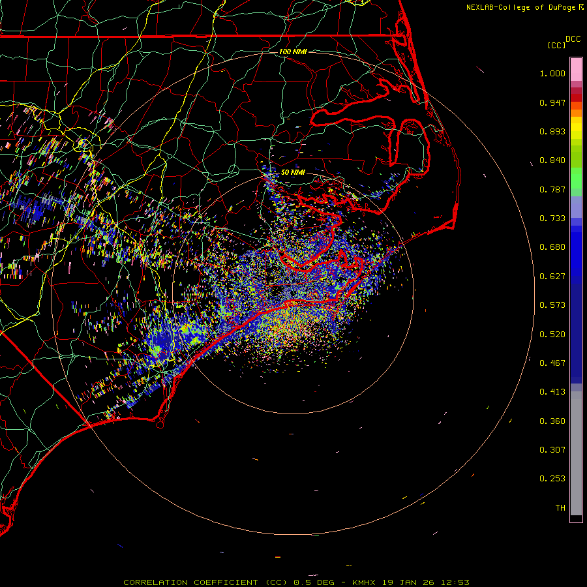Click the DCC label above color scale
Viewport: 587px width, 587px height.
click(x=573, y=39)
